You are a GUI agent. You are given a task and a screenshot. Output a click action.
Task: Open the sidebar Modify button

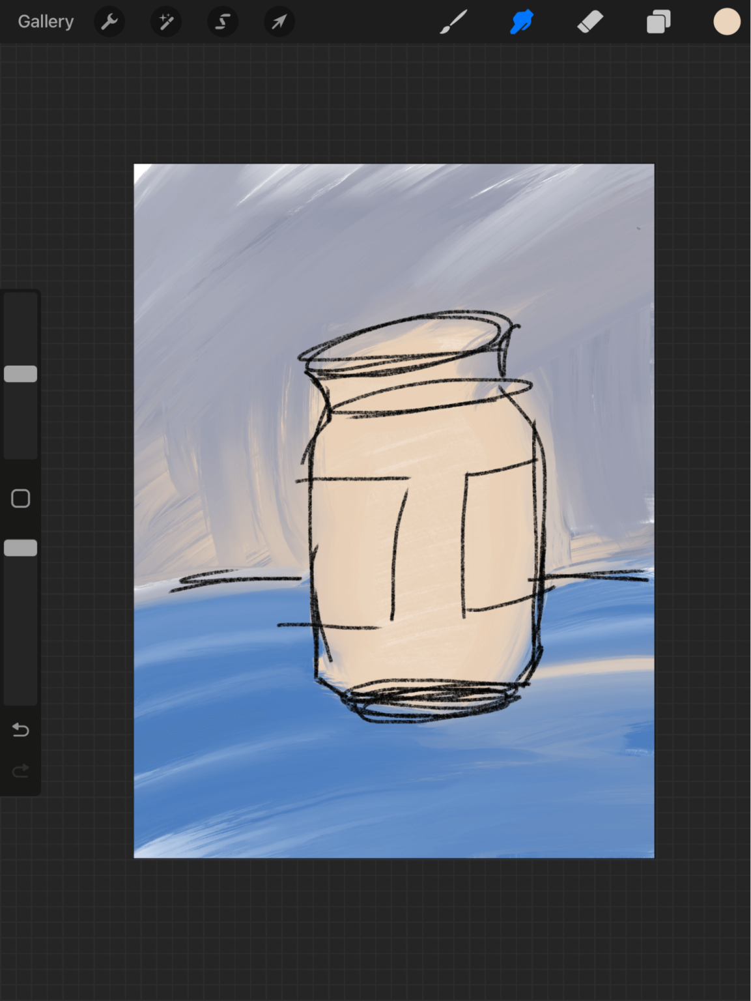tap(20, 498)
